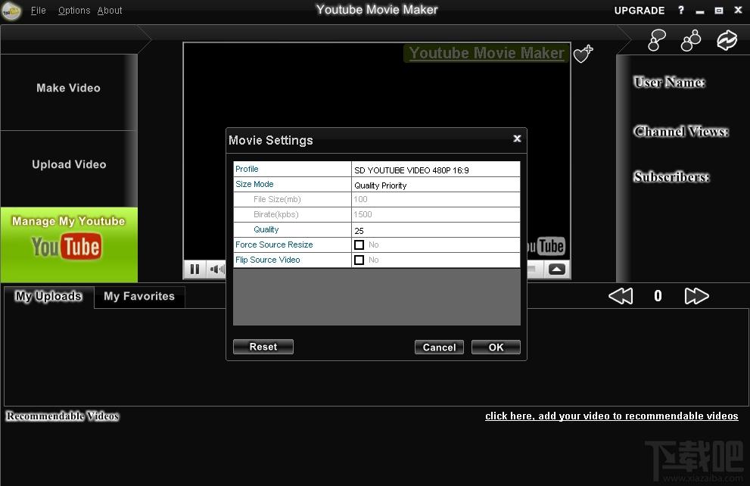The height and width of the screenshot is (486, 750).
Task: Click the Reset button
Action: [263, 347]
